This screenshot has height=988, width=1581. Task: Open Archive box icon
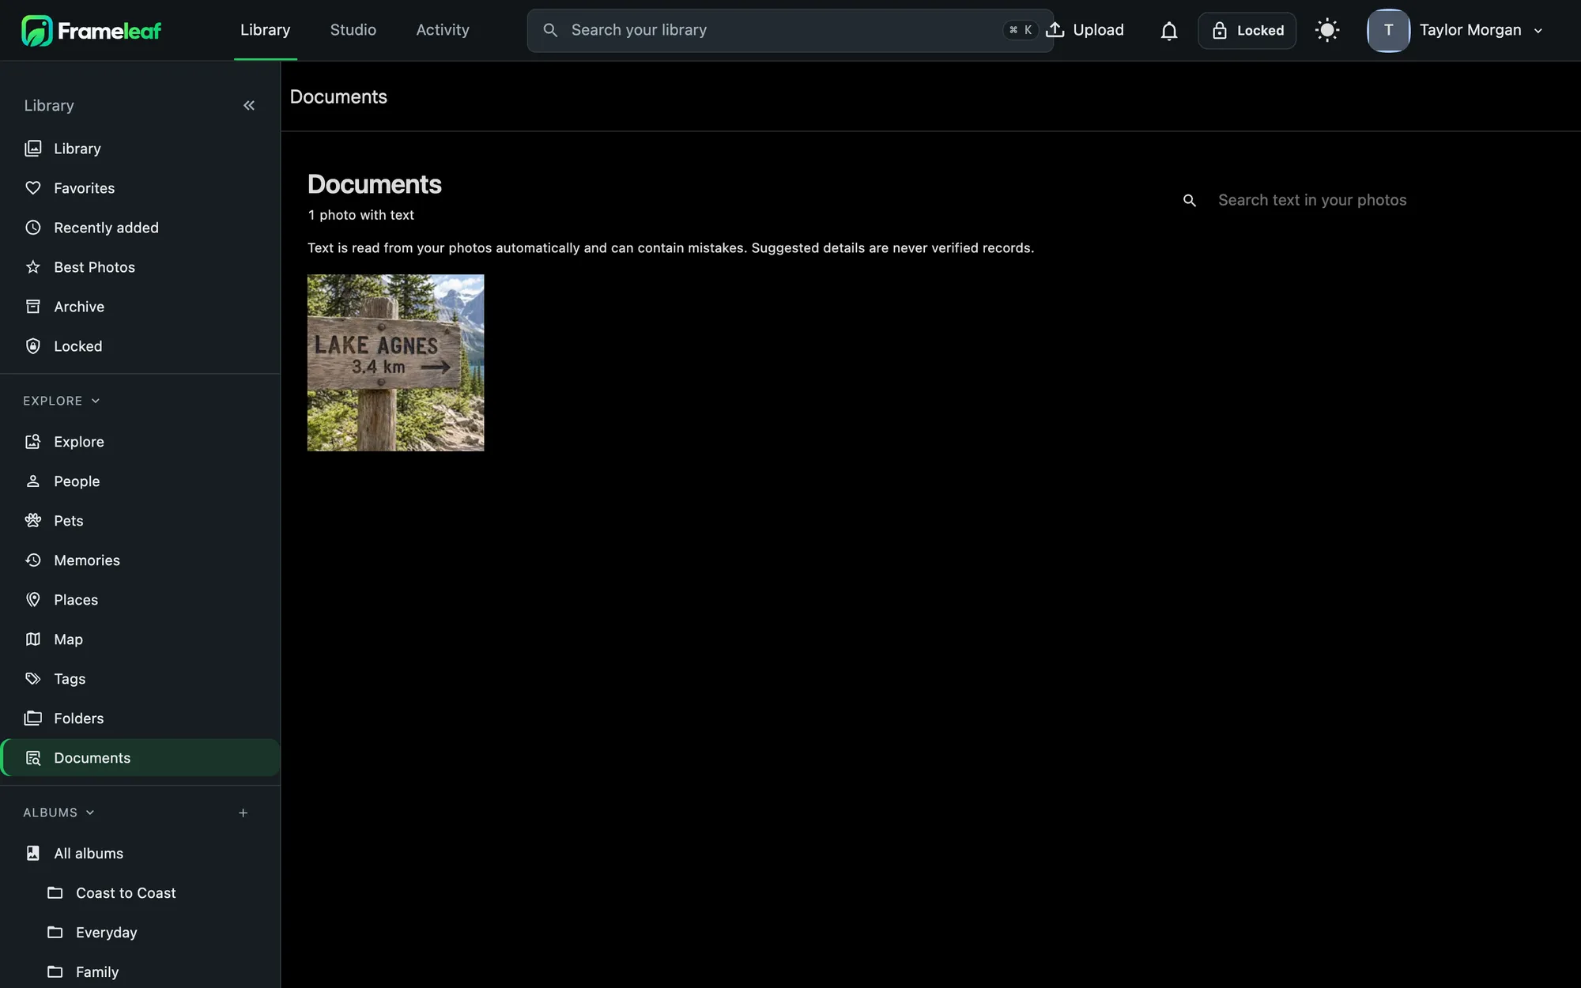33,307
